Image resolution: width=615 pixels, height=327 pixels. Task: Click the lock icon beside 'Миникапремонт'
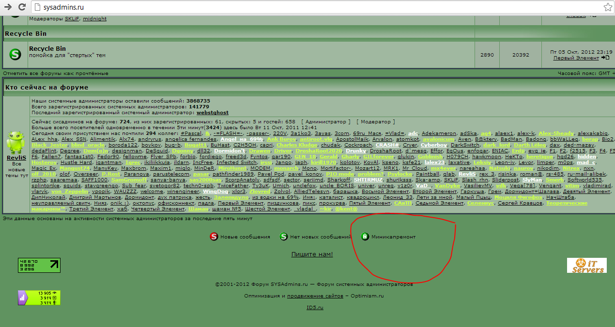point(365,237)
